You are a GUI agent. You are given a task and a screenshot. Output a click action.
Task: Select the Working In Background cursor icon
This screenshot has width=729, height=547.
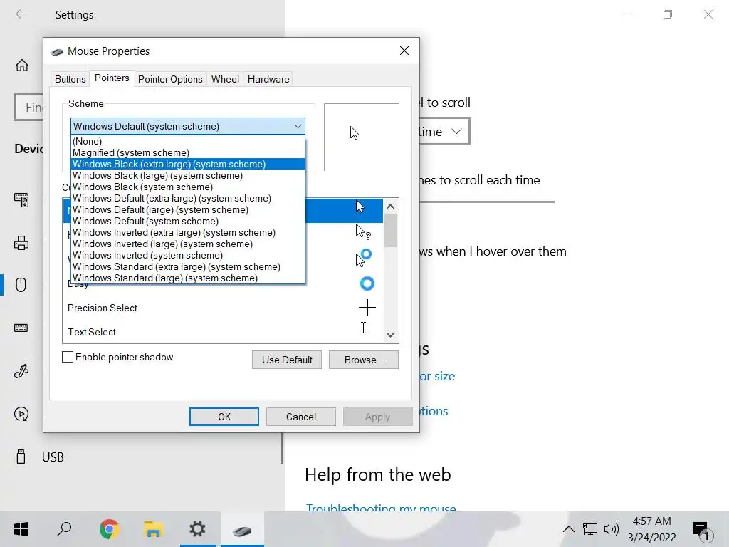tap(364, 258)
